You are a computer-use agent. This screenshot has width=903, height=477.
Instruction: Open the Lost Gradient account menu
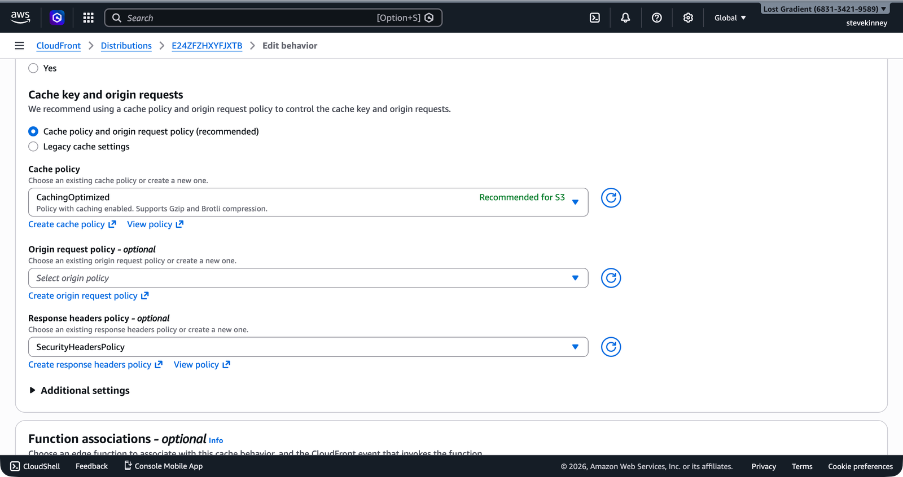pyautogui.click(x=825, y=9)
